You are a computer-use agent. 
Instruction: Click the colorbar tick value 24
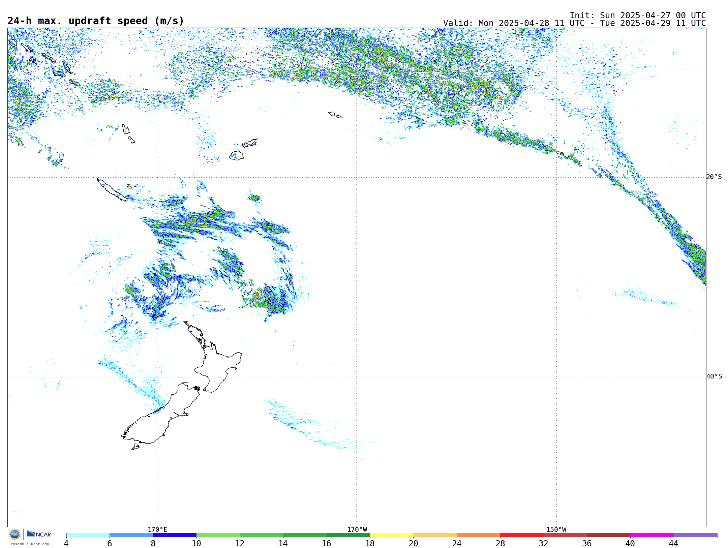tap(457, 543)
